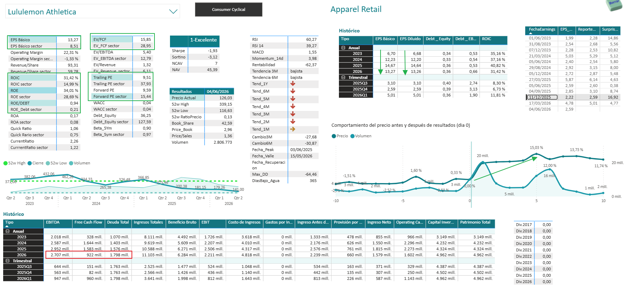
Task: Click the Consumer Cyclical button
Action: (229, 10)
